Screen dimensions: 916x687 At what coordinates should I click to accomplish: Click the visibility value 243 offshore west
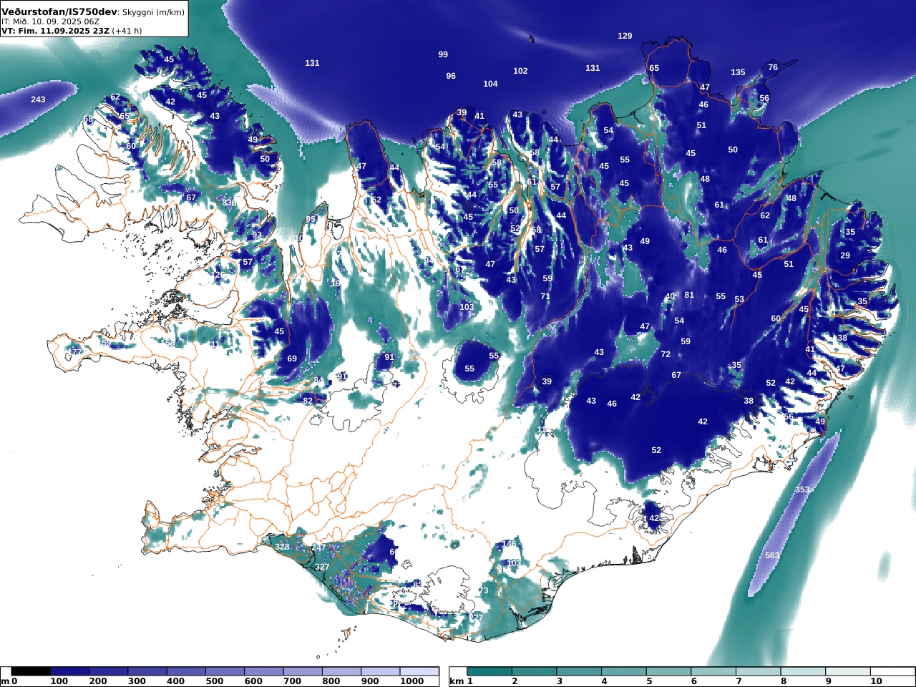point(38,99)
